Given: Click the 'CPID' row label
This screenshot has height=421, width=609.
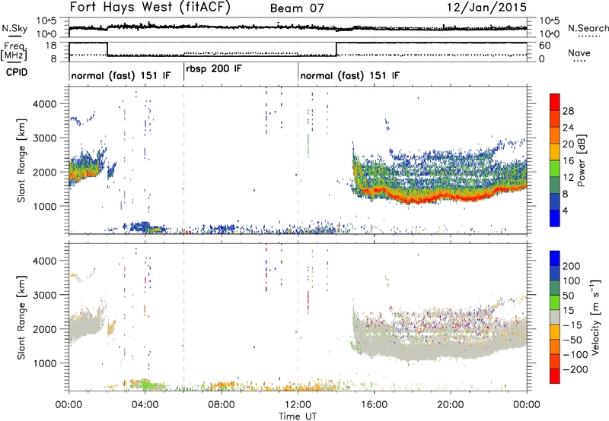Looking at the screenshot, I should (x=17, y=72).
